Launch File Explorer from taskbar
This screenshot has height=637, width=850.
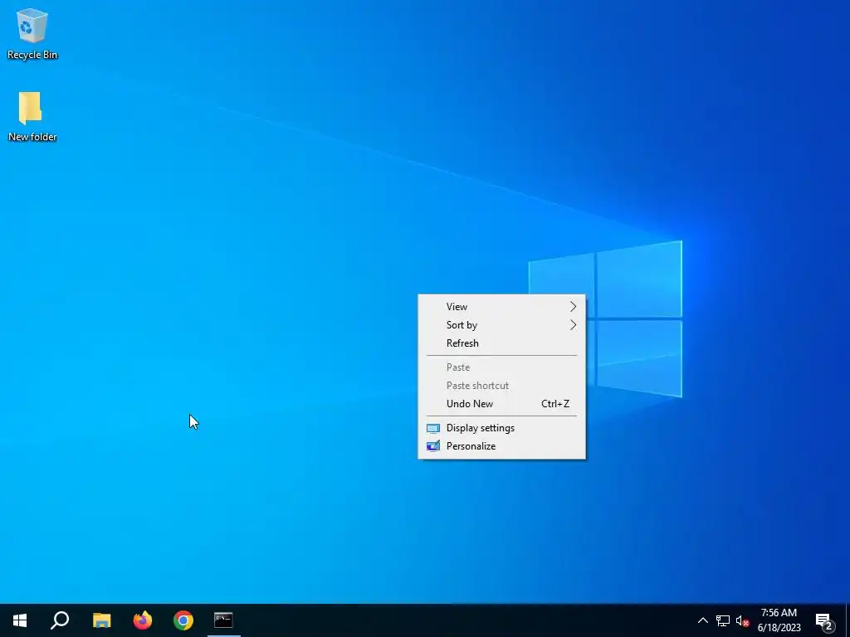[x=101, y=620]
